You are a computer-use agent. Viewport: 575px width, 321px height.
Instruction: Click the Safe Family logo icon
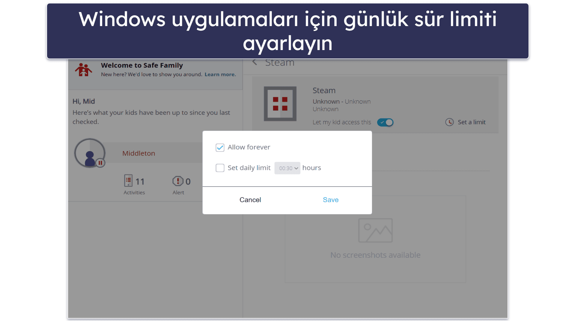[83, 70]
